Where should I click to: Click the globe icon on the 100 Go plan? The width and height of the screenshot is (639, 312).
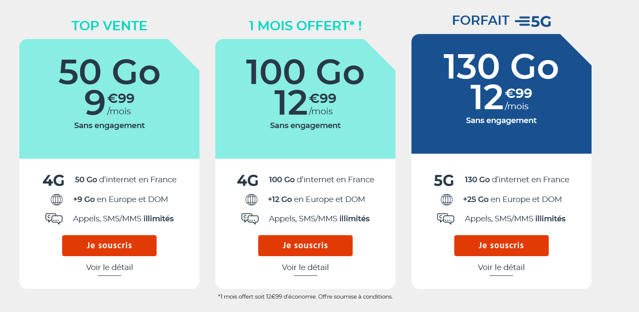click(251, 199)
